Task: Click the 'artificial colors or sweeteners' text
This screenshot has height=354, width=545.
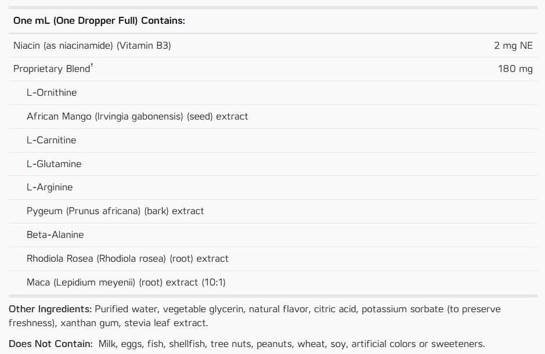Action: click(418, 344)
